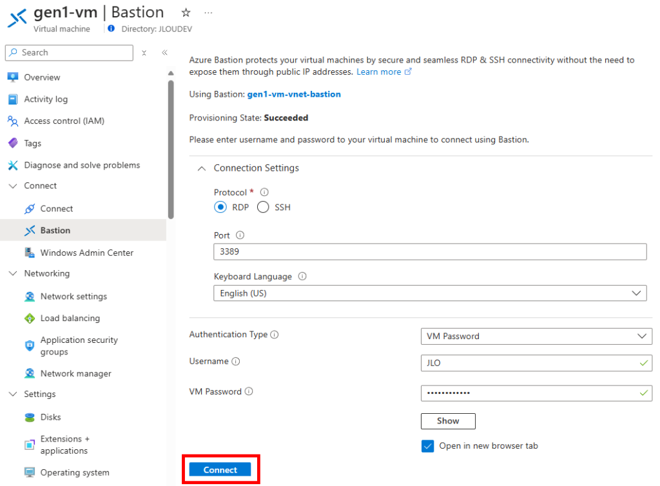Click the Disks icon in sidebar
This screenshot has width=660, height=486.
click(30, 418)
